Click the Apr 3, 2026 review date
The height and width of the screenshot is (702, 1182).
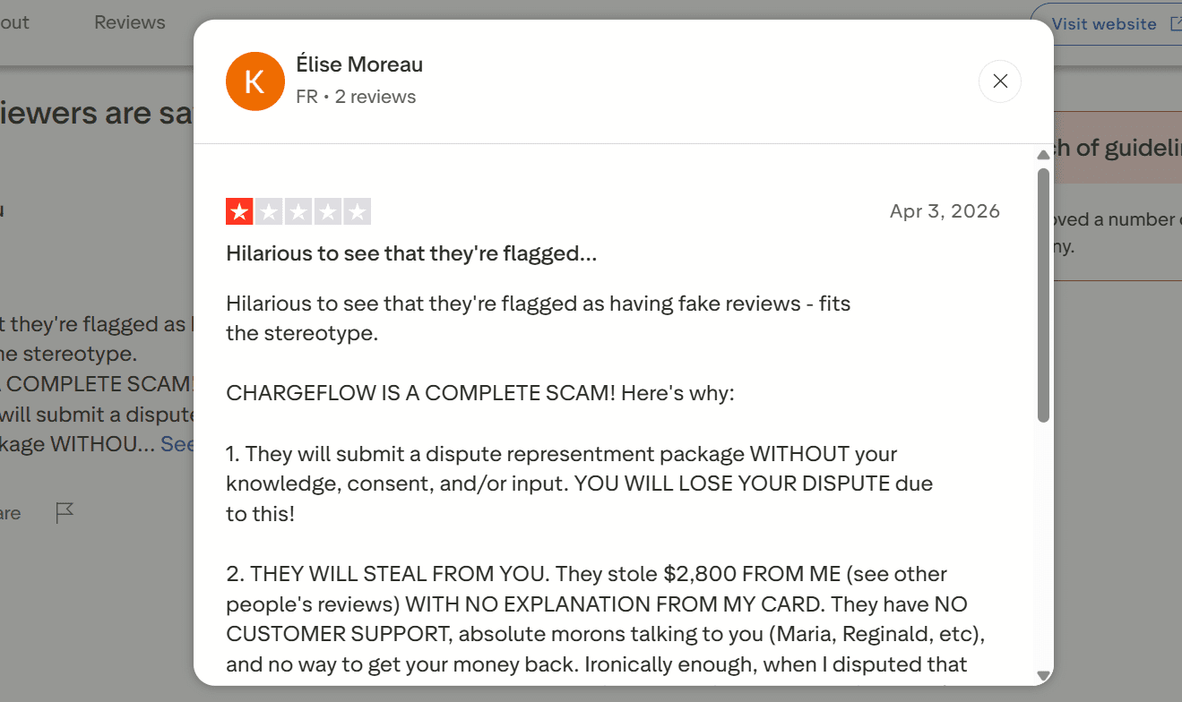click(945, 211)
